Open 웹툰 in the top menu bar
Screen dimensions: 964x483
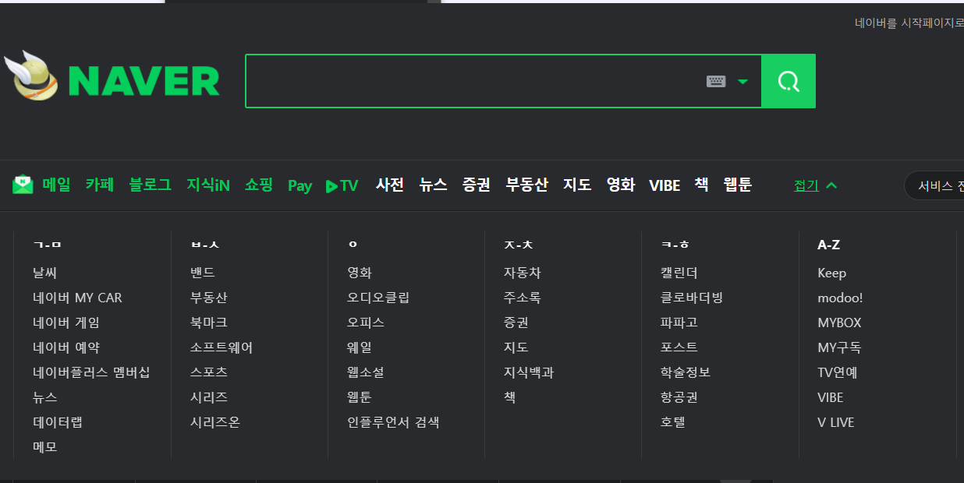point(738,185)
